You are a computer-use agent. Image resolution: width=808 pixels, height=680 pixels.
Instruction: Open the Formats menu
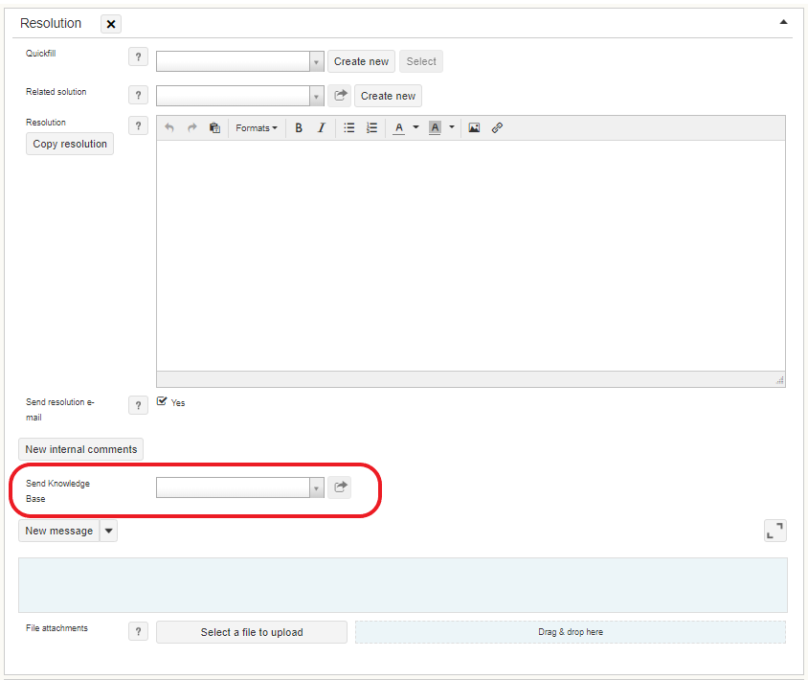[257, 127]
